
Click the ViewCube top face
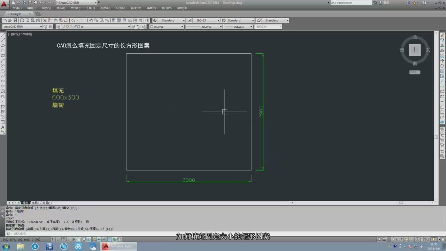click(415, 50)
